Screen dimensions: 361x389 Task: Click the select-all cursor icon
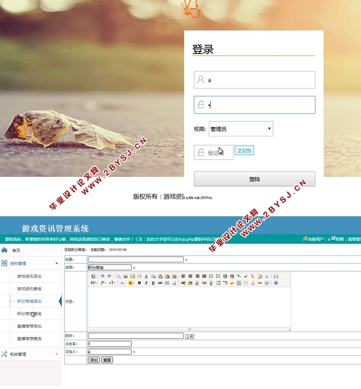coord(267,276)
